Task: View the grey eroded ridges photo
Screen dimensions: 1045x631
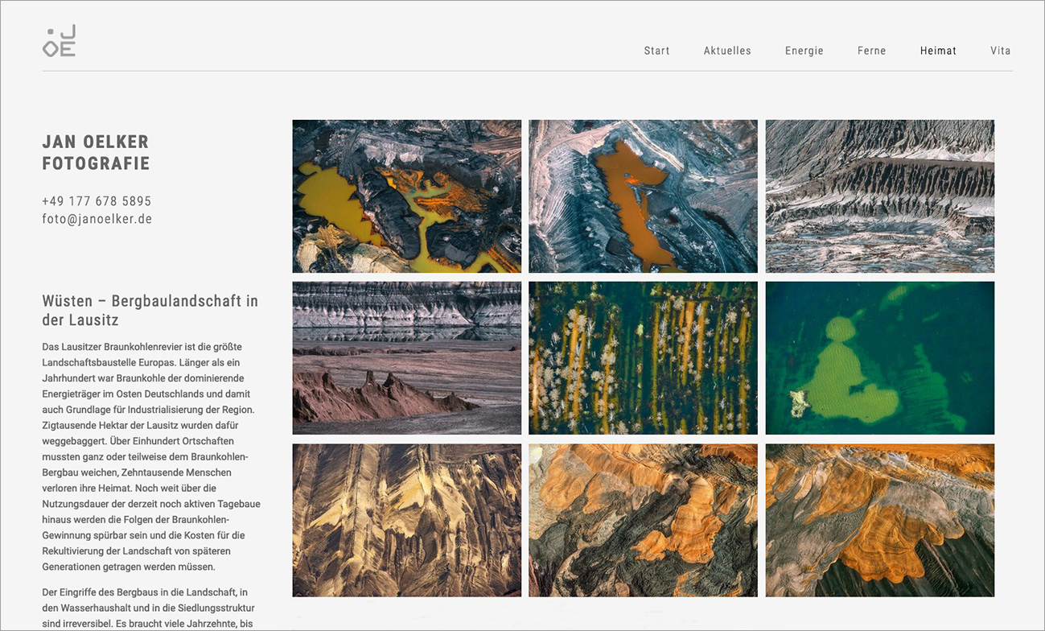Action: click(879, 196)
